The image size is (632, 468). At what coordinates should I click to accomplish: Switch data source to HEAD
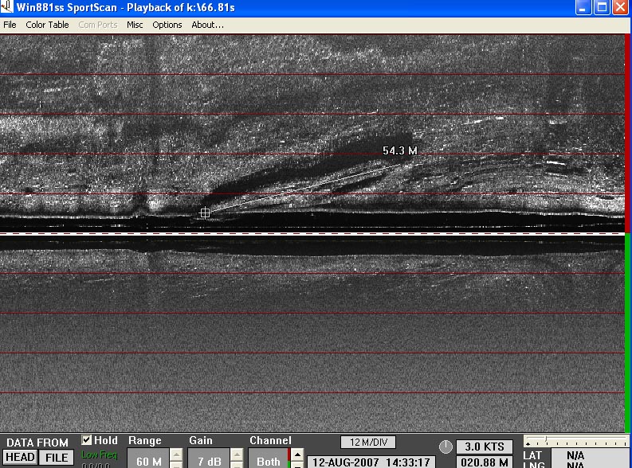pos(21,458)
